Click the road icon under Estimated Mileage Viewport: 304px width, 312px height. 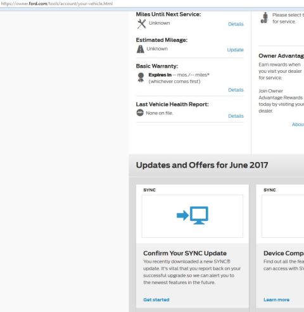click(x=141, y=49)
